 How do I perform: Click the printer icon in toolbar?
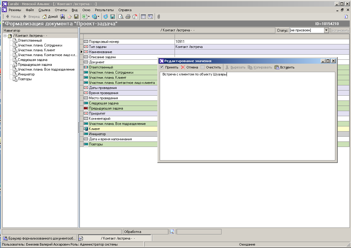(128, 17)
